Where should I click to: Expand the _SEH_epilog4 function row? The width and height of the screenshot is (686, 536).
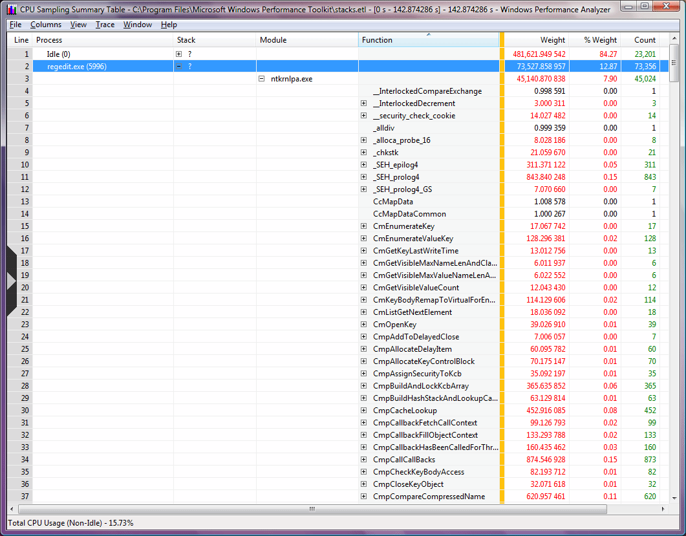click(x=363, y=164)
